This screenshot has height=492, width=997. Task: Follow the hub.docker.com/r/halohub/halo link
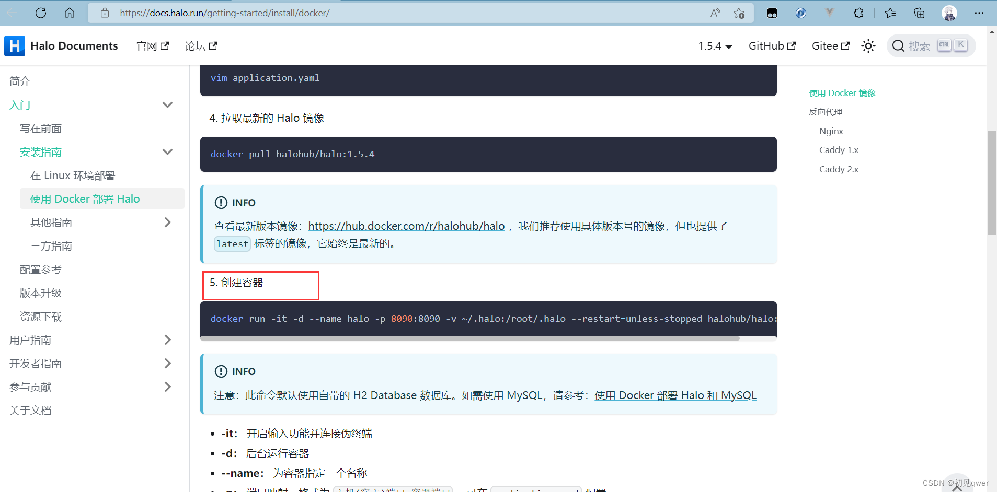[406, 226]
